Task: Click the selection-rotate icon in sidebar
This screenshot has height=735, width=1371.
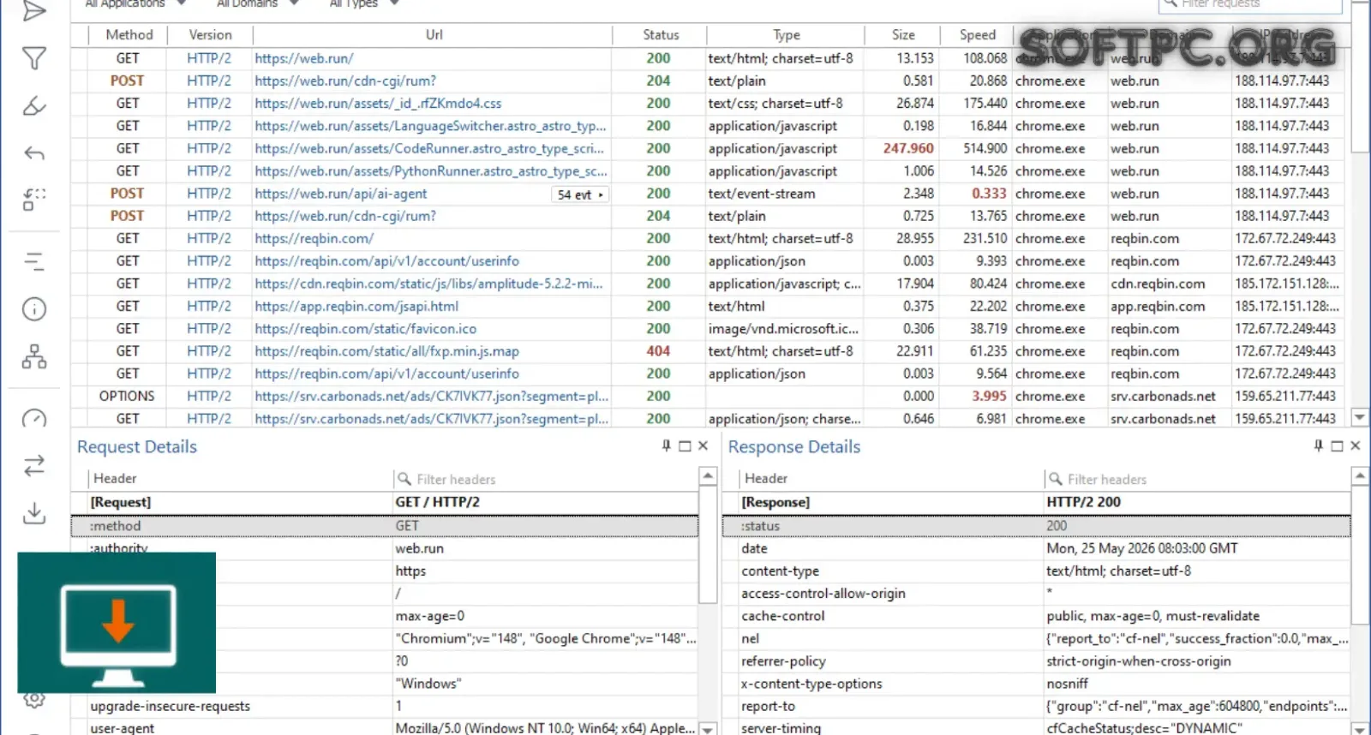Action: pyautogui.click(x=33, y=200)
